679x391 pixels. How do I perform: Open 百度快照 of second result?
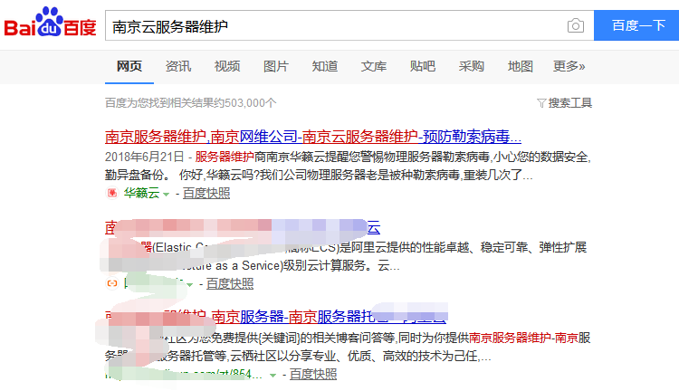coord(230,283)
